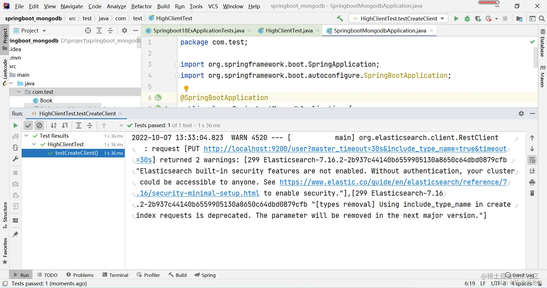This screenshot has width=547, height=288.
Task: Run with profiler from the main toolbar
Action: pyautogui.click(x=488, y=18)
